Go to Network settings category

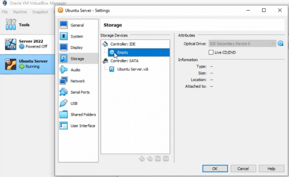77,81
